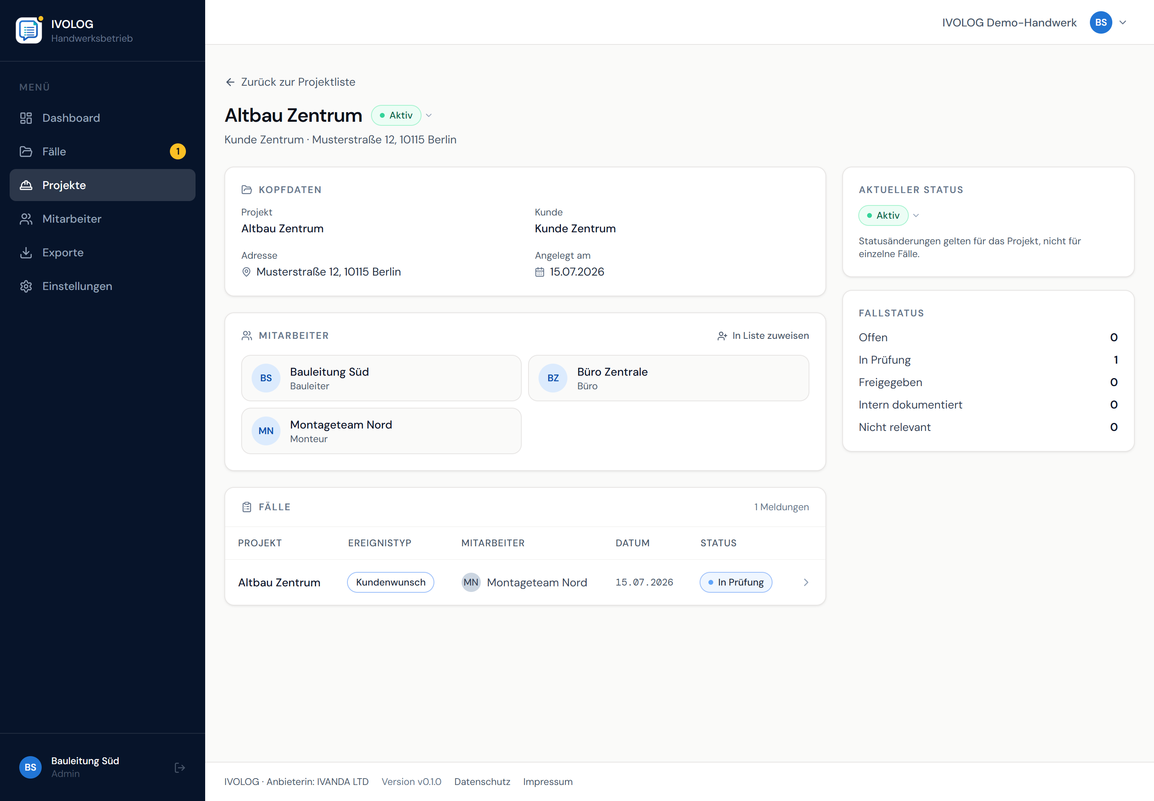Click the chevron beside the title Aktiv badge

pos(429,115)
